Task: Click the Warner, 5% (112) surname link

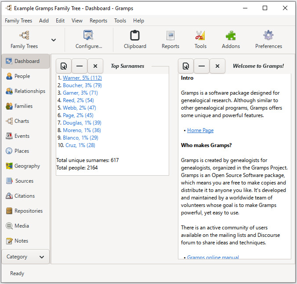Action: pos(82,78)
